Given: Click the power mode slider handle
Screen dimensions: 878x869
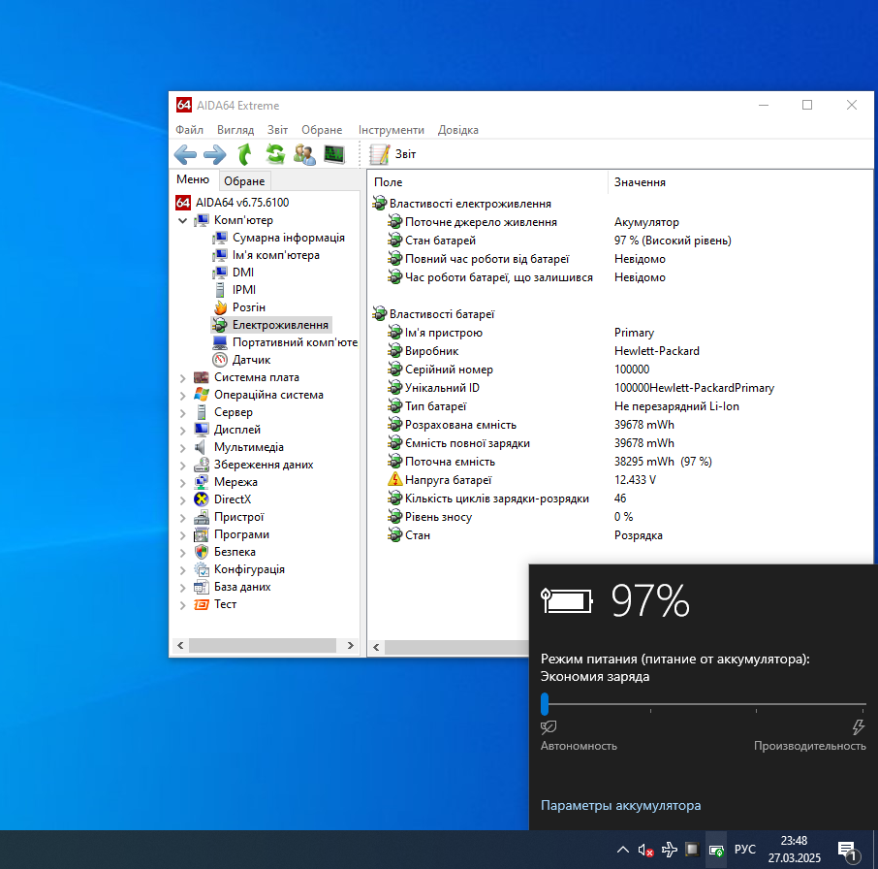Looking at the screenshot, I should pyautogui.click(x=545, y=704).
